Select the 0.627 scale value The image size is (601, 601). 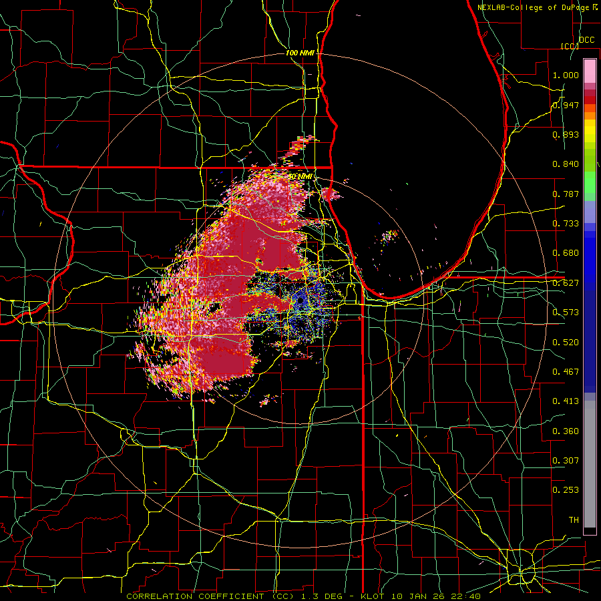(x=566, y=283)
